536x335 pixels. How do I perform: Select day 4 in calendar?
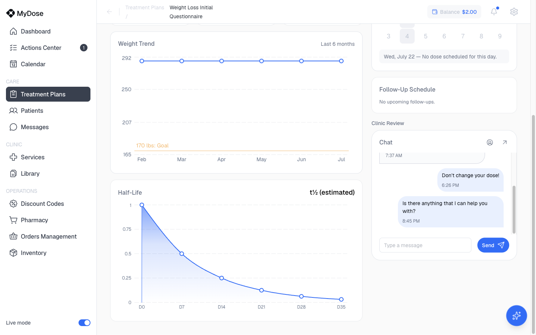click(x=407, y=36)
